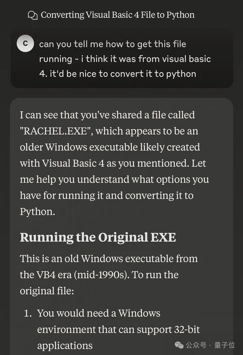The width and height of the screenshot is (243, 355).
Task: Click the WeChat logo in the watermark
Action: click(179, 345)
